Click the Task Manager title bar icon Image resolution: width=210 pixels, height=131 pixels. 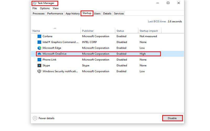coord(34,3)
